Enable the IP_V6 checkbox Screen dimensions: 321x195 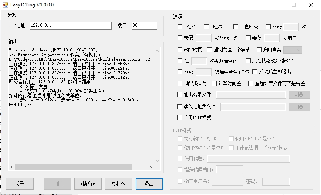[206, 27]
